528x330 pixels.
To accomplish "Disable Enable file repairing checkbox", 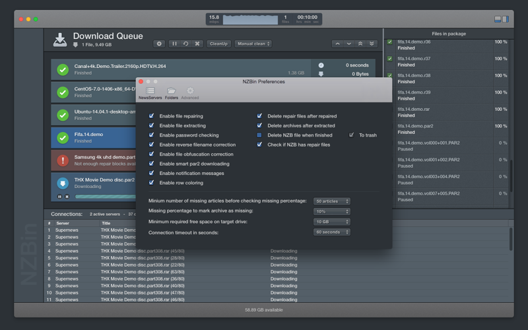I will (x=152, y=116).
